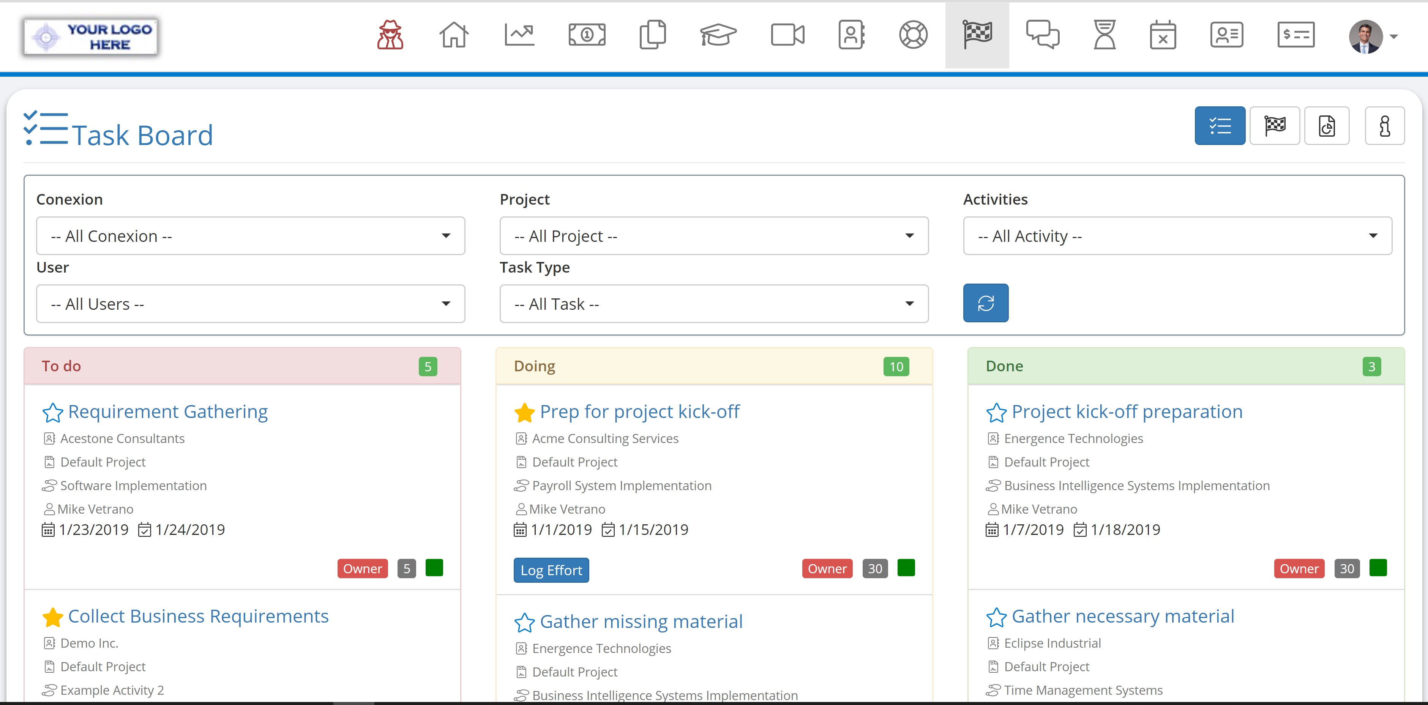1428x705 pixels.
Task: Click the To do column header
Action: 242,366
